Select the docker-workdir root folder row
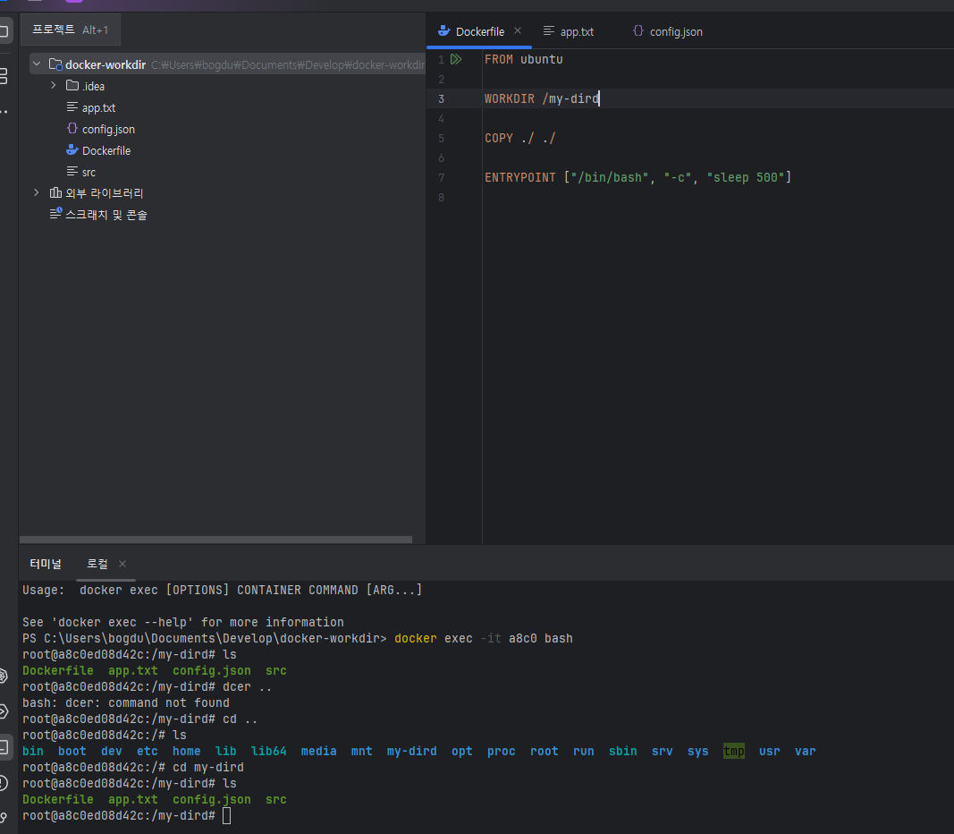 pyautogui.click(x=228, y=64)
